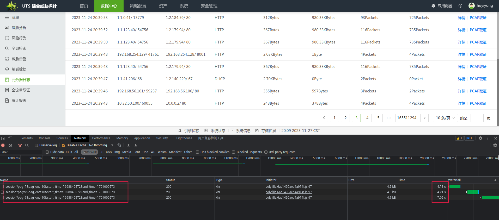
Task: Go to previous page arrow
Action: [324, 118]
